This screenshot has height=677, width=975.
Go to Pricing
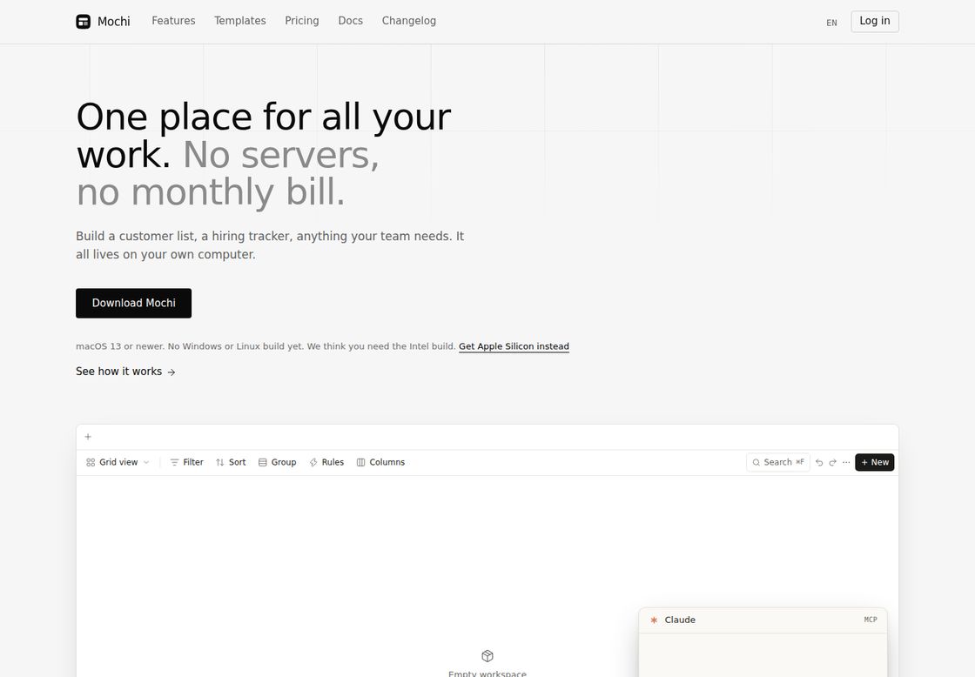pyautogui.click(x=301, y=21)
